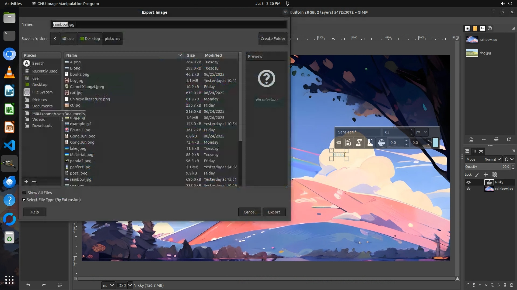Expand Select File Type (By Extension)
517x290 pixels.
[24, 200]
